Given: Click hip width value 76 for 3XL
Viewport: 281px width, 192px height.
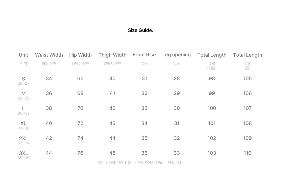Looking at the screenshot, I should pos(80,153).
